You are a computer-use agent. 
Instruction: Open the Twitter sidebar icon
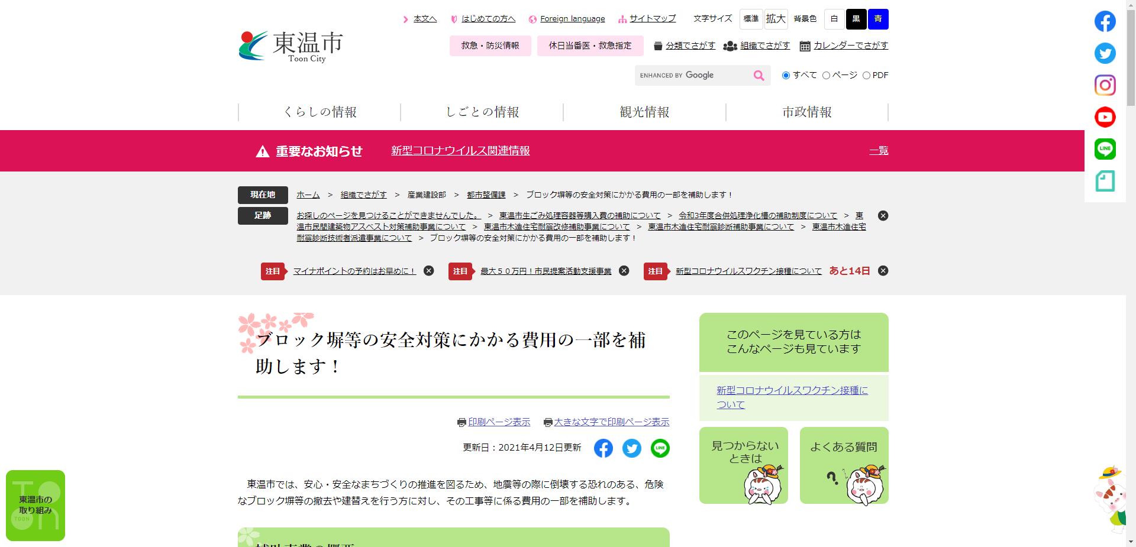[1104, 53]
